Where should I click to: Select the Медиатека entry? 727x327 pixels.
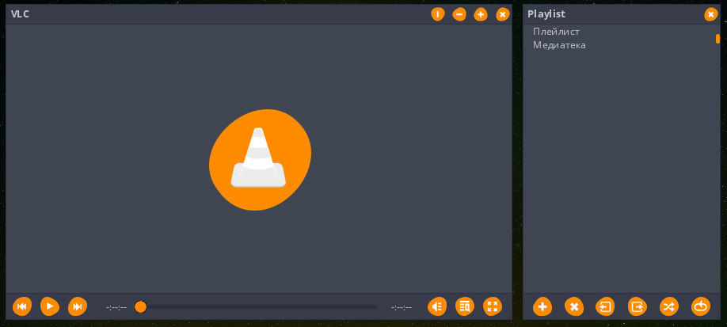point(559,45)
